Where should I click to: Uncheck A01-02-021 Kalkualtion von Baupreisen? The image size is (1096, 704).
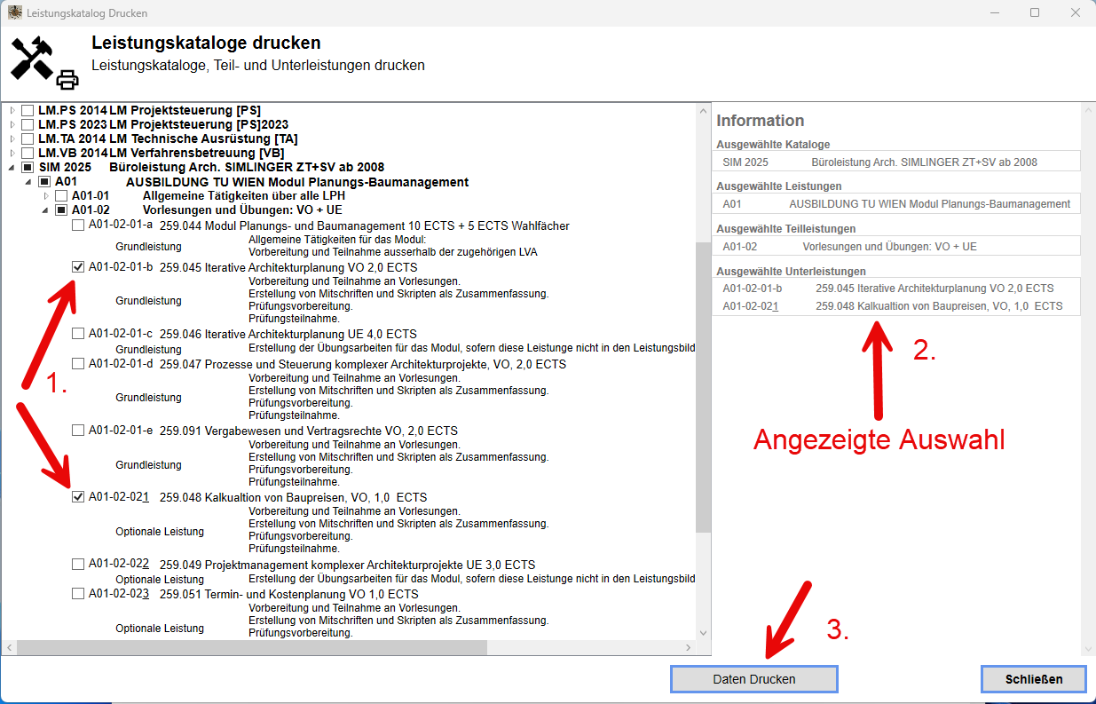click(x=78, y=496)
